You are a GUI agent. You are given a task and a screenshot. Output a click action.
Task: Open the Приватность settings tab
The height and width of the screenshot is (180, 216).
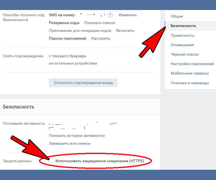(183, 35)
